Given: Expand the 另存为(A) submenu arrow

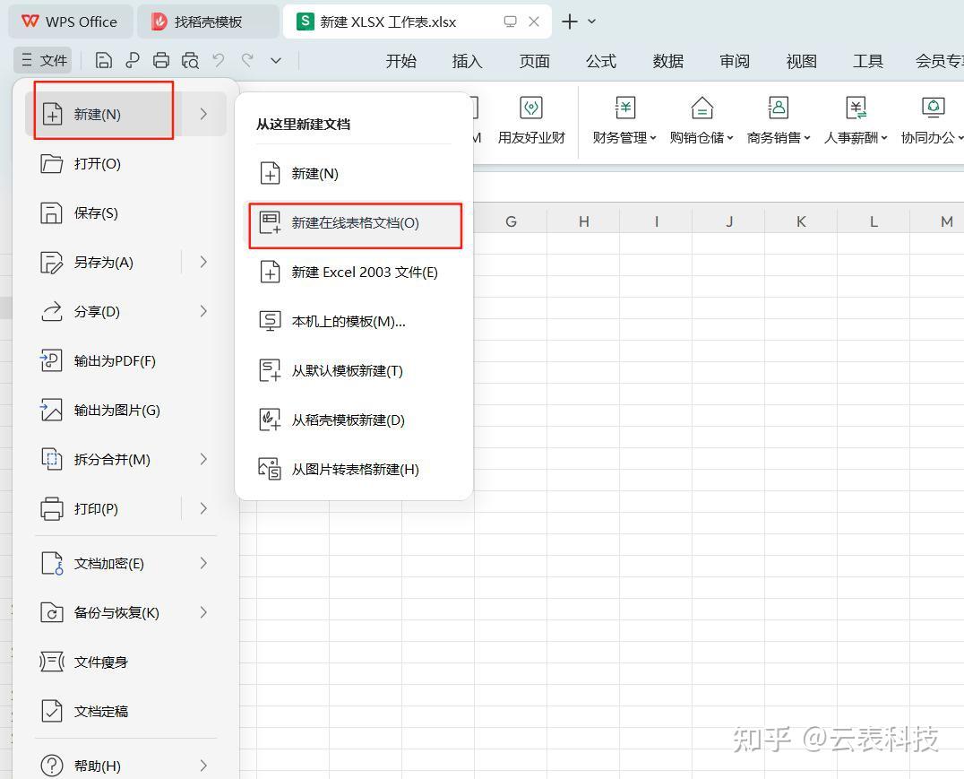Looking at the screenshot, I should 205,262.
